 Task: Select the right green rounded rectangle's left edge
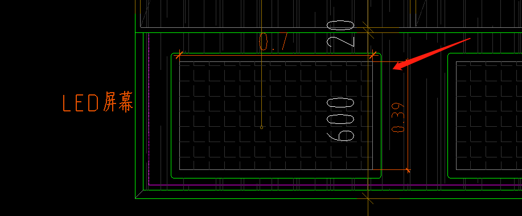[448, 115]
